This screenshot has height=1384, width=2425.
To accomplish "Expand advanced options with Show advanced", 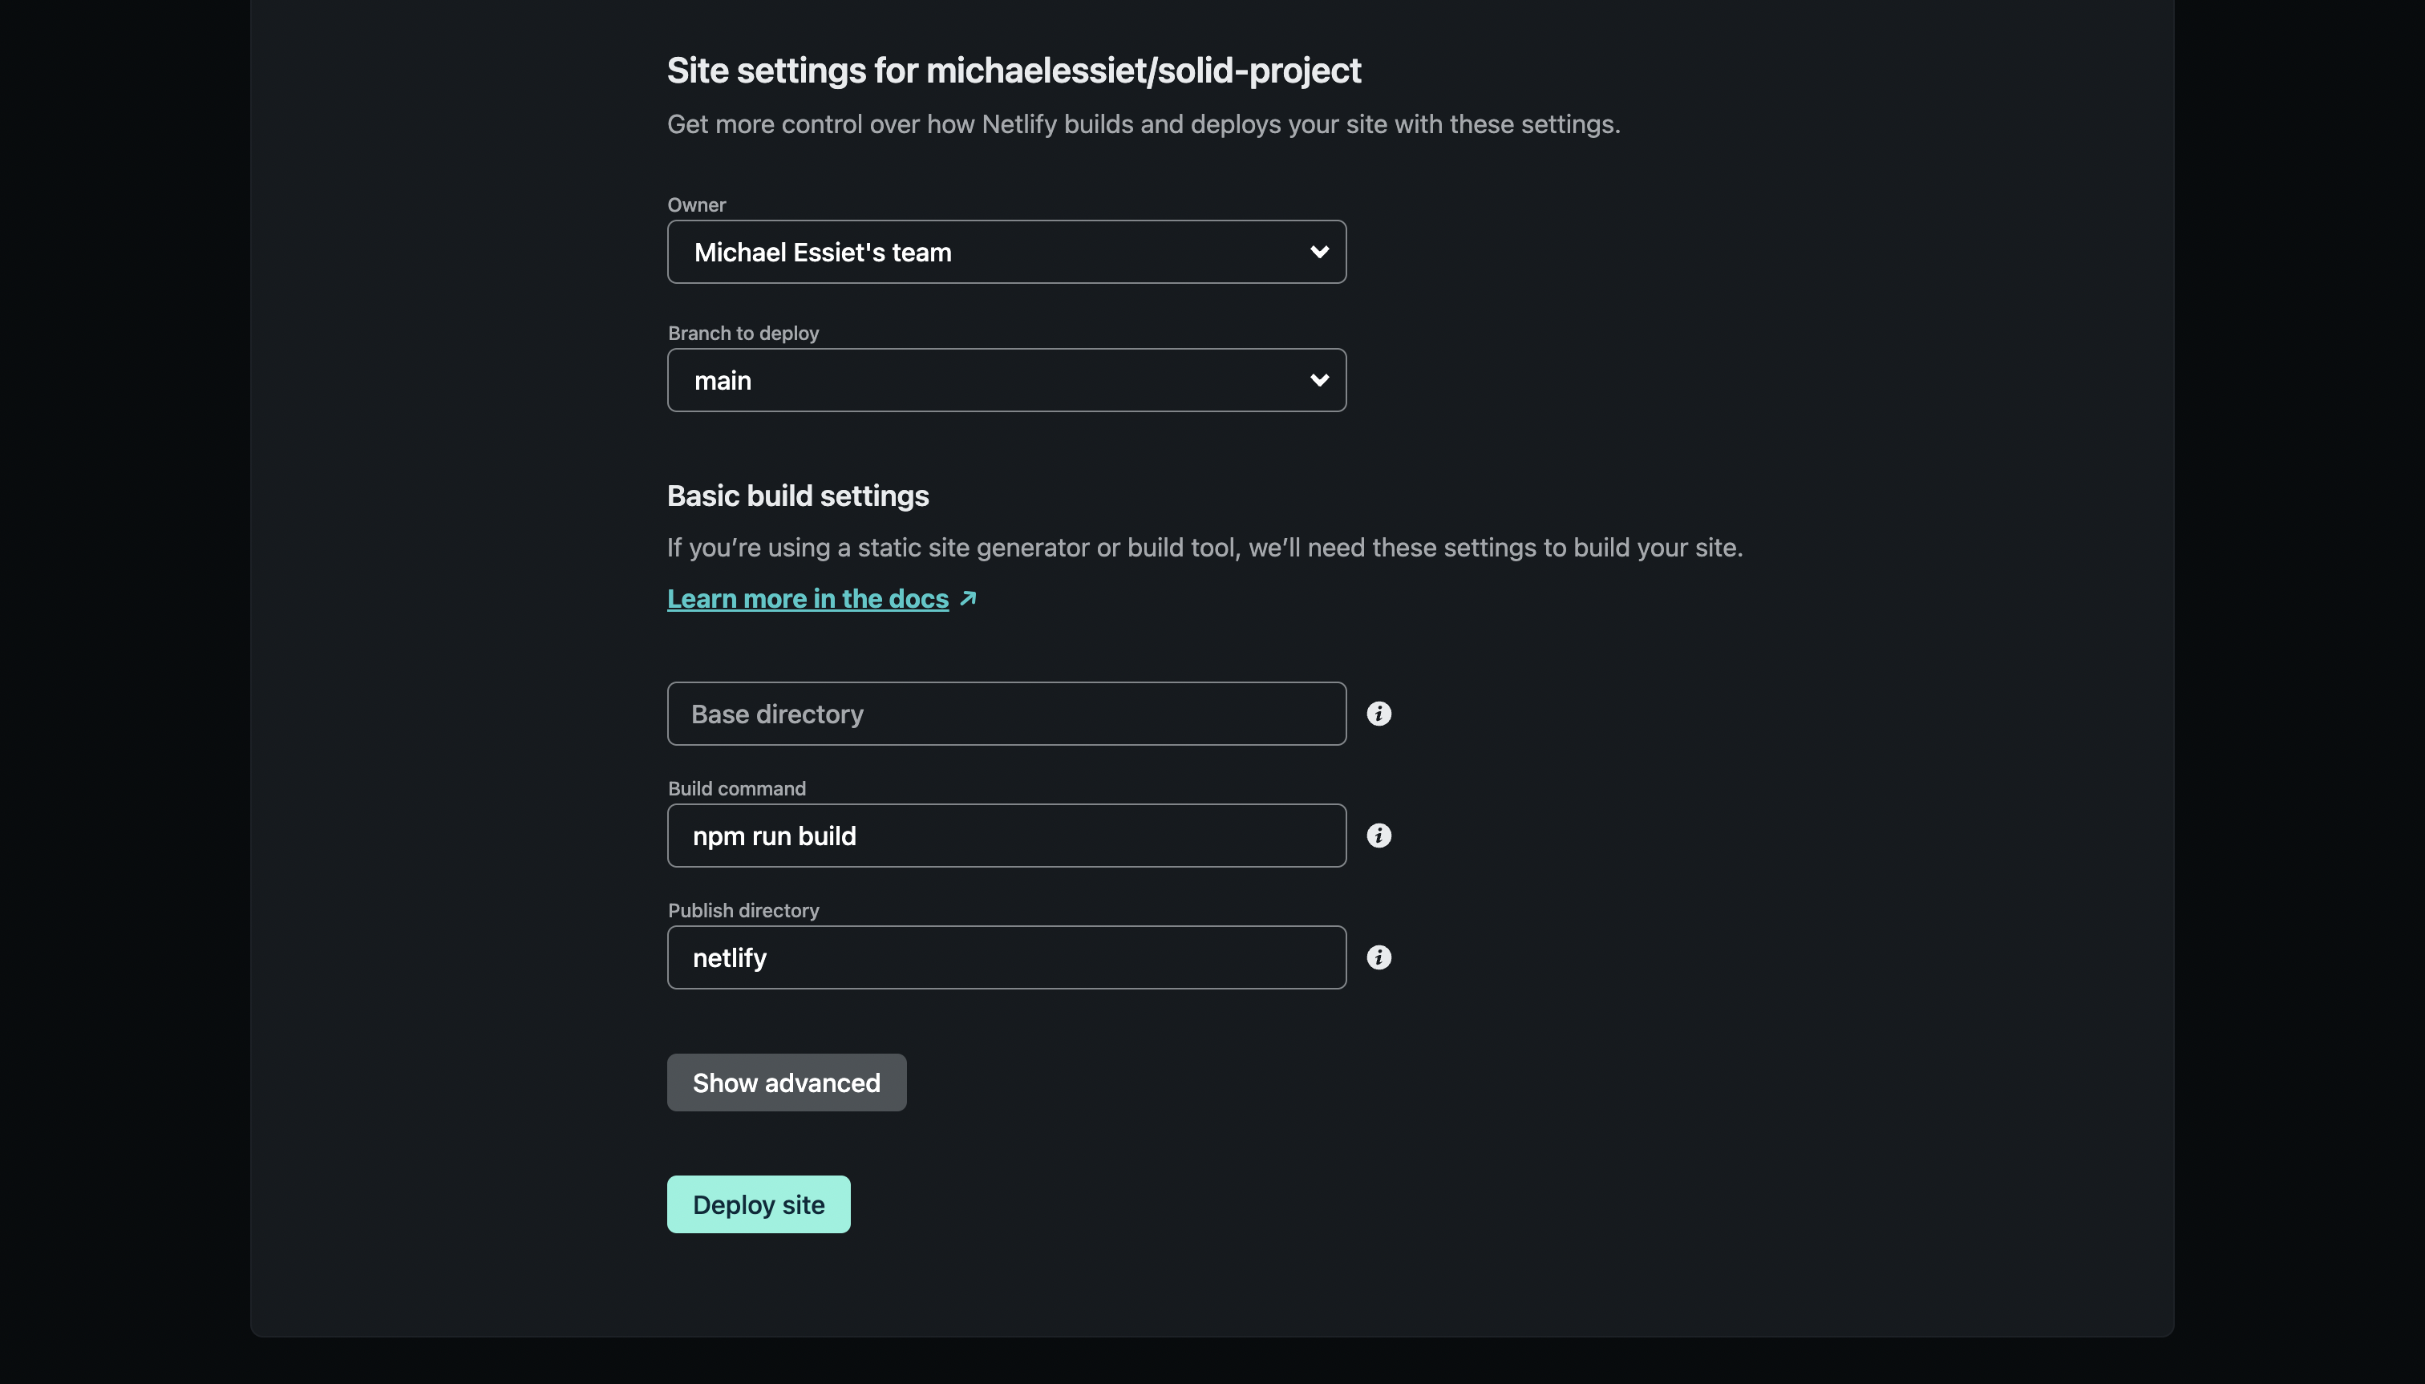I will click(x=786, y=1083).
